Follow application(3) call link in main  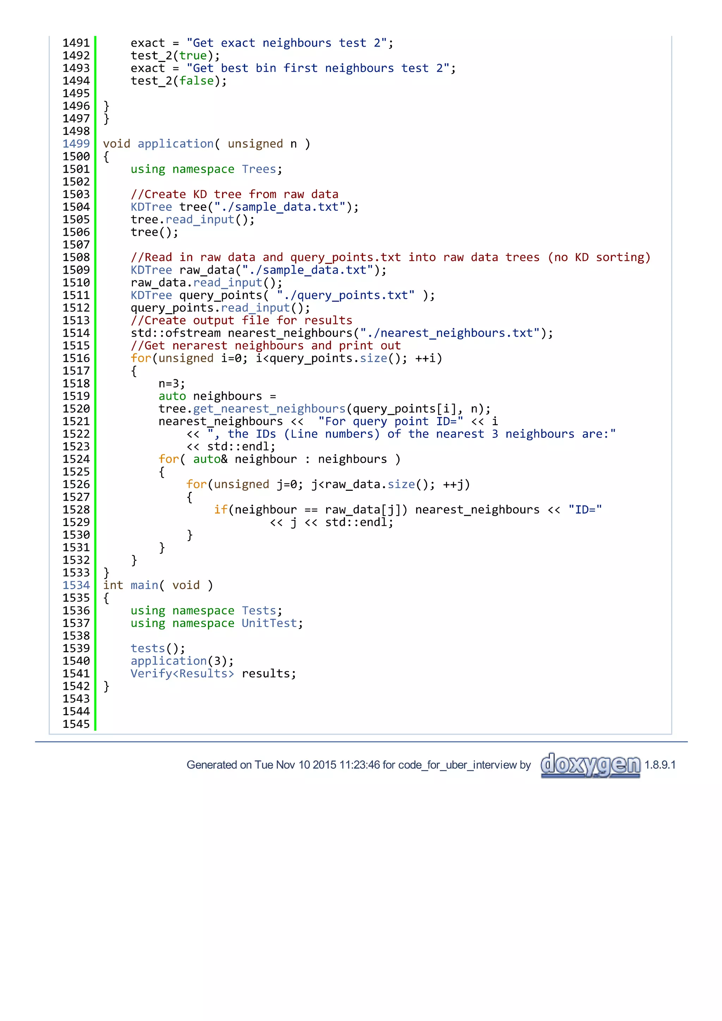(169, 661)
